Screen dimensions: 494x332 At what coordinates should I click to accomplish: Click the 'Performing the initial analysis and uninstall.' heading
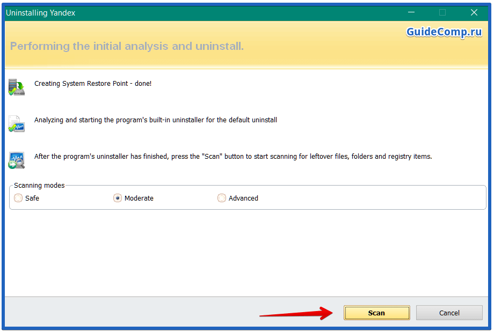coord(127,46)
